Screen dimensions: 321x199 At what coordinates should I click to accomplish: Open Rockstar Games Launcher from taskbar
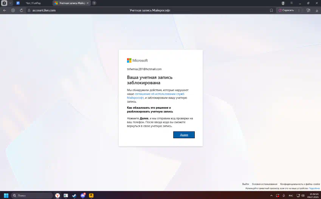point(91,195)
